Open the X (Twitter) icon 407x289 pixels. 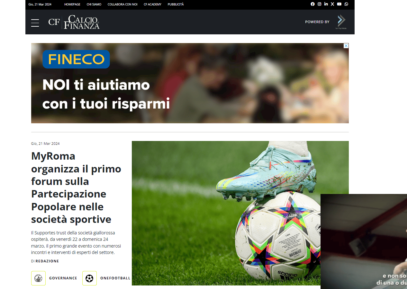(x=332, y=4)
